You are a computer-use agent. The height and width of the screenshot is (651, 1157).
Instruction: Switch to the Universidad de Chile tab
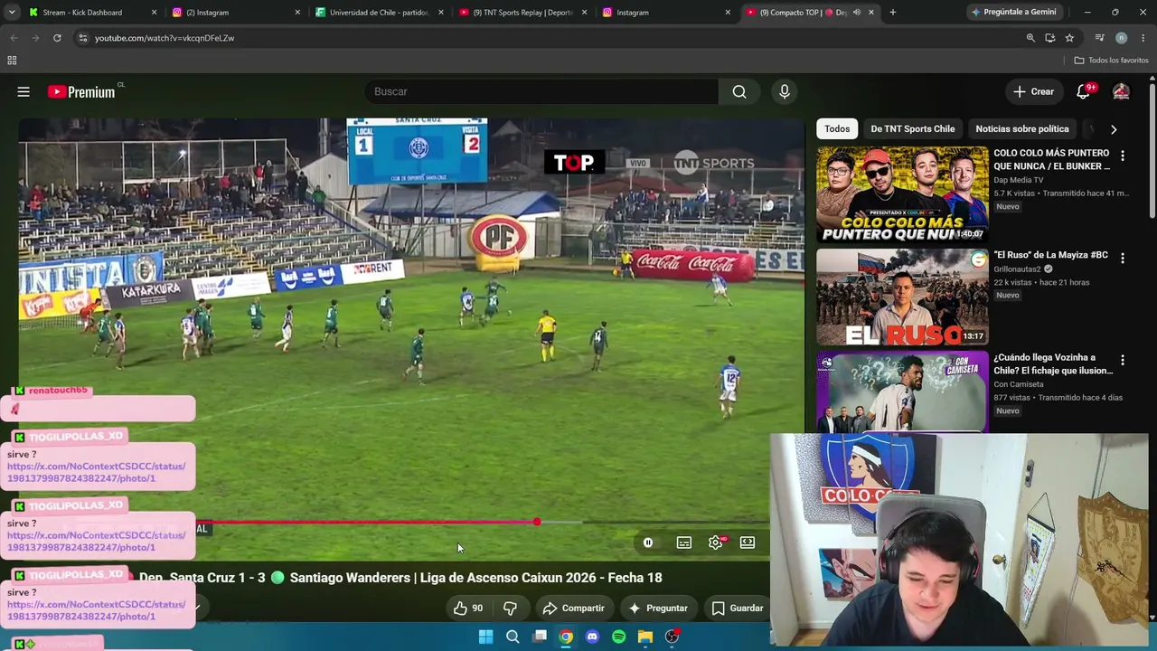379,13
